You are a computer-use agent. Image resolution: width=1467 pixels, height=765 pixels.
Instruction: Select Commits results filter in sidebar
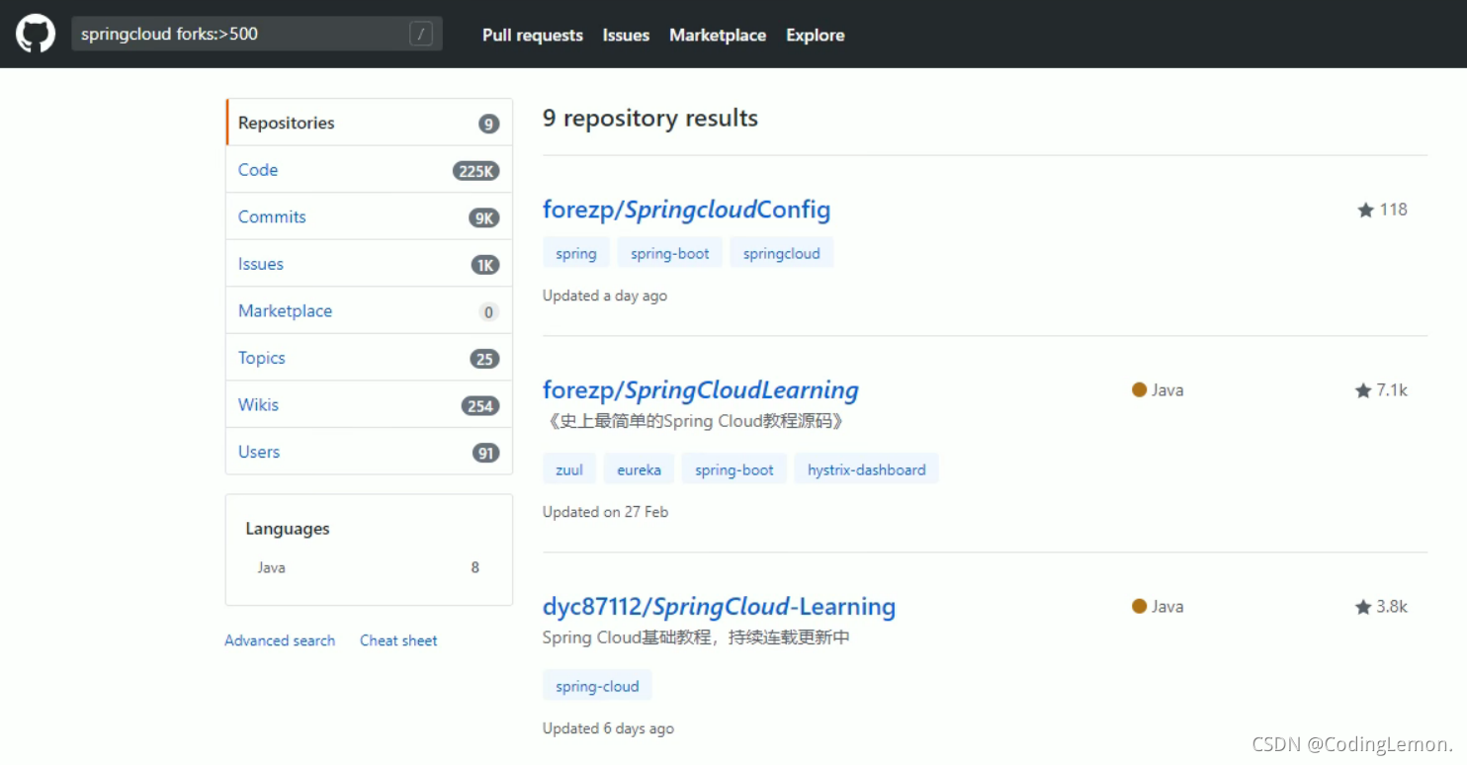coord(369,216)
